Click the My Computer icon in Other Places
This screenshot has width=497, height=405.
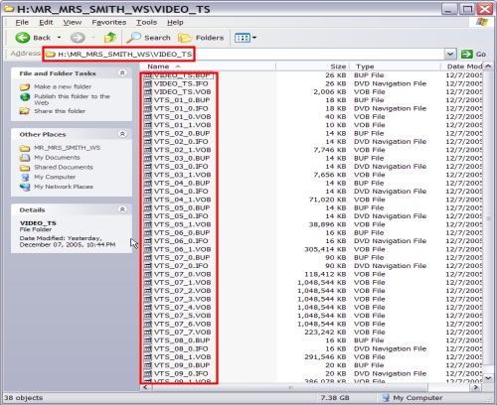click(x=25, y=177)
